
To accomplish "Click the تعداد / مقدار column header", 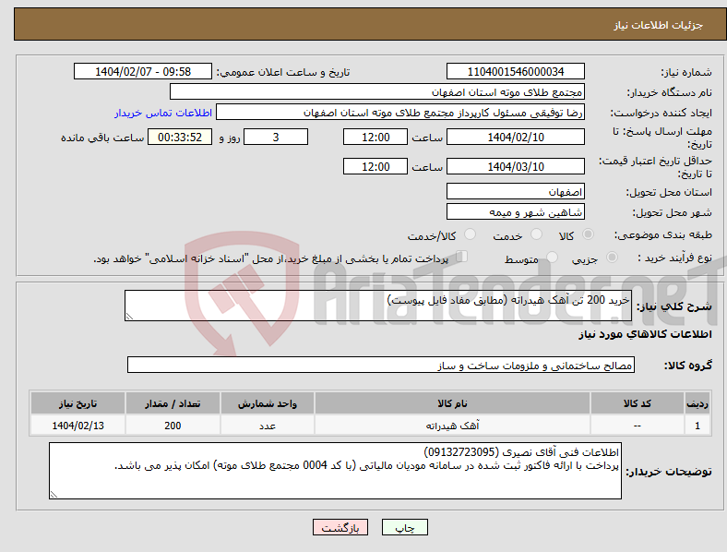I will point(173,403).
